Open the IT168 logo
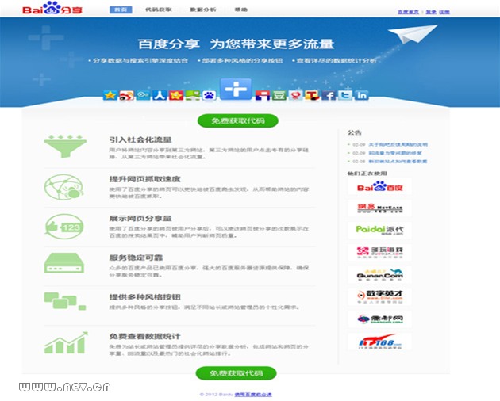This screenshot has width=500, height=401. click(379, 342)
